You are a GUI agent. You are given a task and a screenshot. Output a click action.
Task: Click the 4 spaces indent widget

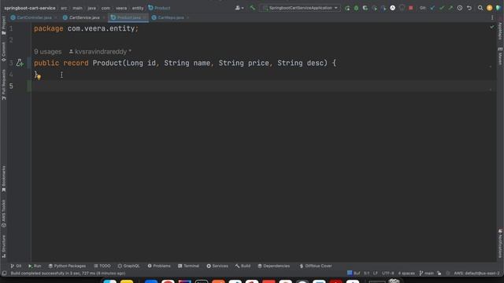(406, 274)
